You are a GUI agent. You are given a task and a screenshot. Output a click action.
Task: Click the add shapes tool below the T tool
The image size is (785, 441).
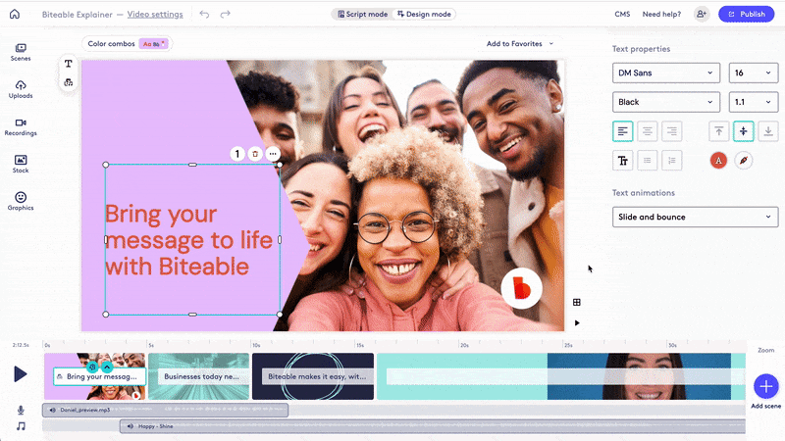pyautogui.click(x=69, y=82)
